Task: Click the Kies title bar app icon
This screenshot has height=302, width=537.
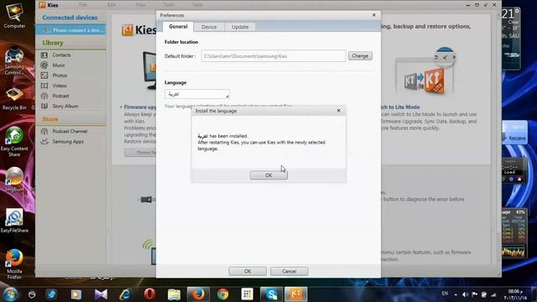Action: (43, 5)
